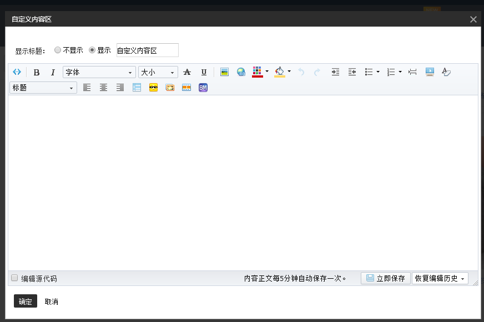484x322 pixels.
Task: Close the 自定义内容区 dialog
Action: pyautogui.click(x=473, y=19)
